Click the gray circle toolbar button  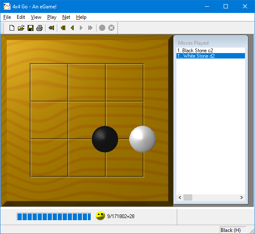coord(102,28)
